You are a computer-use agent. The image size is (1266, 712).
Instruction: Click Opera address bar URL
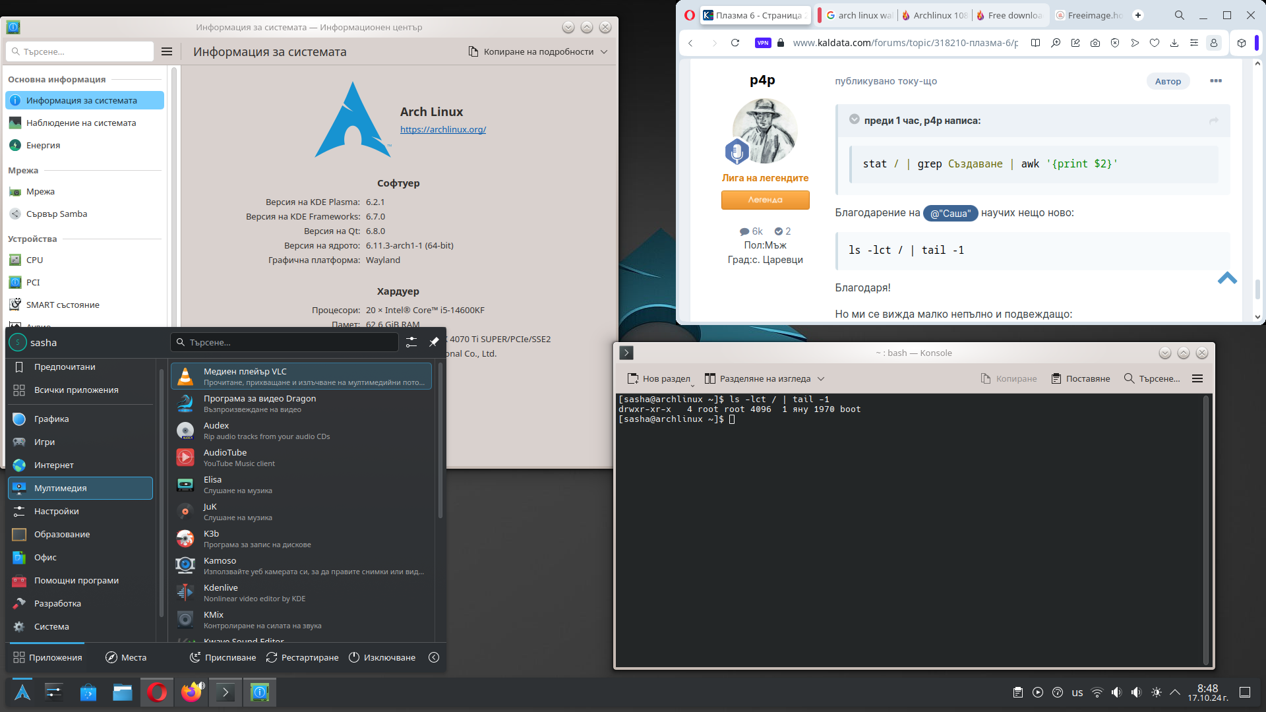click(905, 43)
